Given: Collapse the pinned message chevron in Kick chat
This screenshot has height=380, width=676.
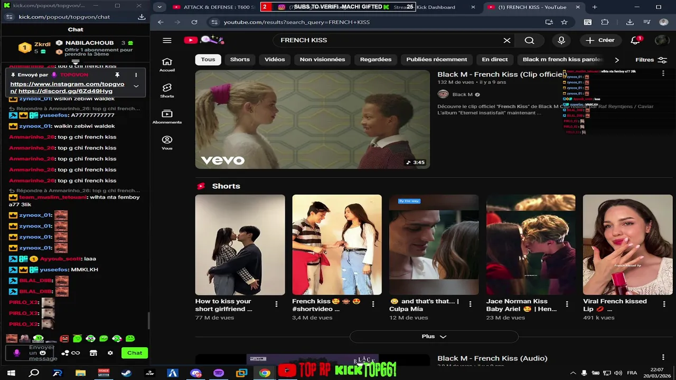Looking at the screenshot, I should (x=136, y=86).
